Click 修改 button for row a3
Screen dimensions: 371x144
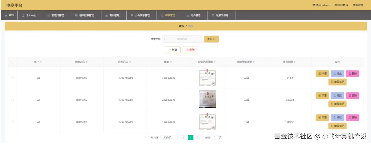338,74
